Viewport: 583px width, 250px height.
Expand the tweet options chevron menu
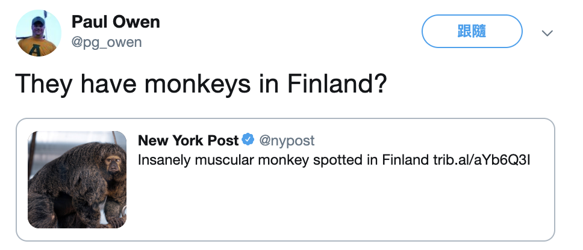click(x=547, y=33)
